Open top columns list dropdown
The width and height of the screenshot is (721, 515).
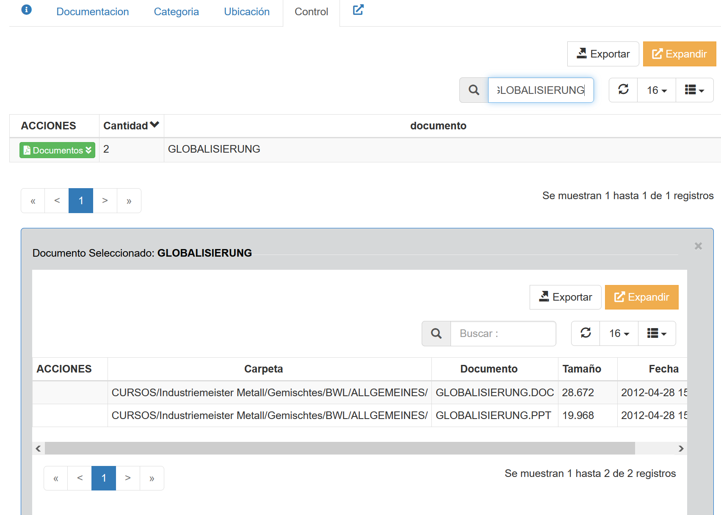[694, 90]
